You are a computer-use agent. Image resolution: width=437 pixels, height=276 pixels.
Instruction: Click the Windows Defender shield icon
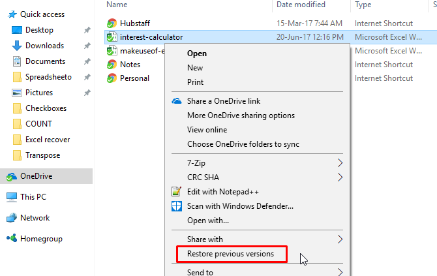pyautogui.click(x=176, y=206)
